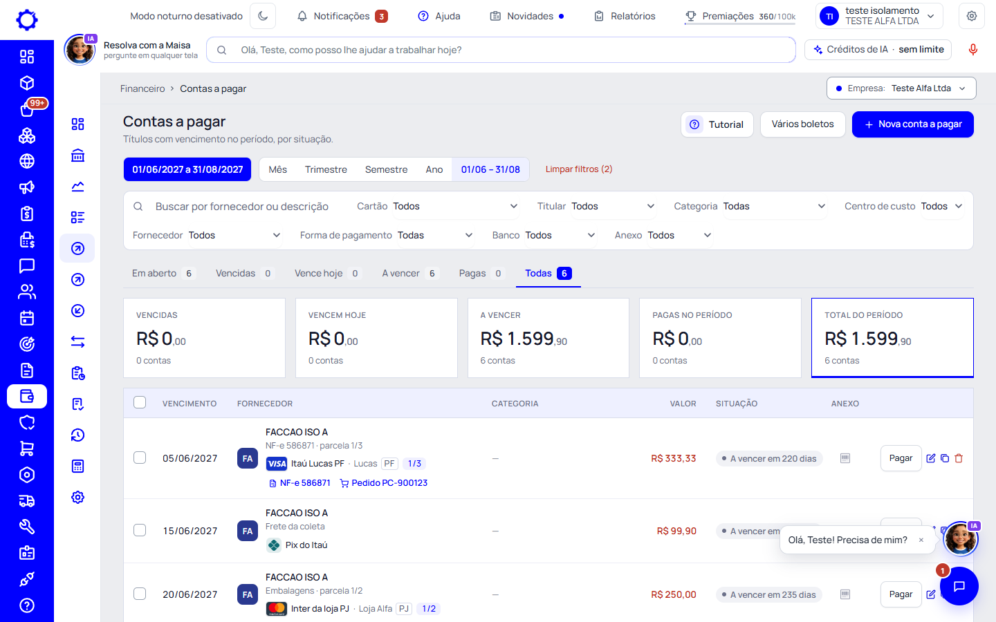Screen dimensions: 996x622
Task: Edit the R$ 333,33 bill with pencil icon
Action: click(931, 458)
